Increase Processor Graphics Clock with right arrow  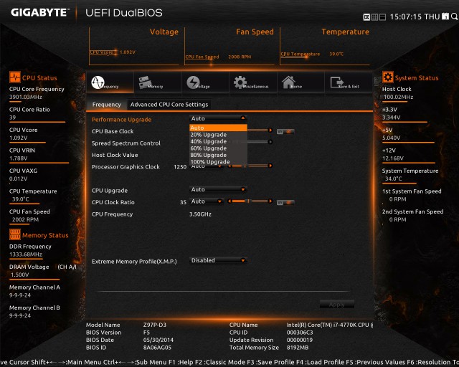pyautogui.click(x=270, y=166)
